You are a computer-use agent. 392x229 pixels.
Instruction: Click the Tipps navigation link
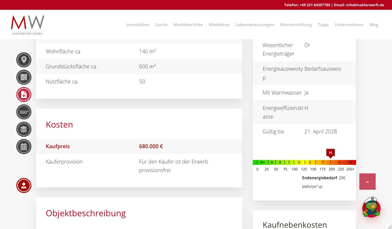coord(323,25)
